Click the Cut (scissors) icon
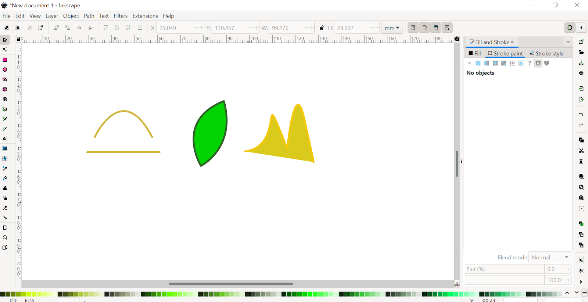 pyautogui.click(x=581, y=151)
